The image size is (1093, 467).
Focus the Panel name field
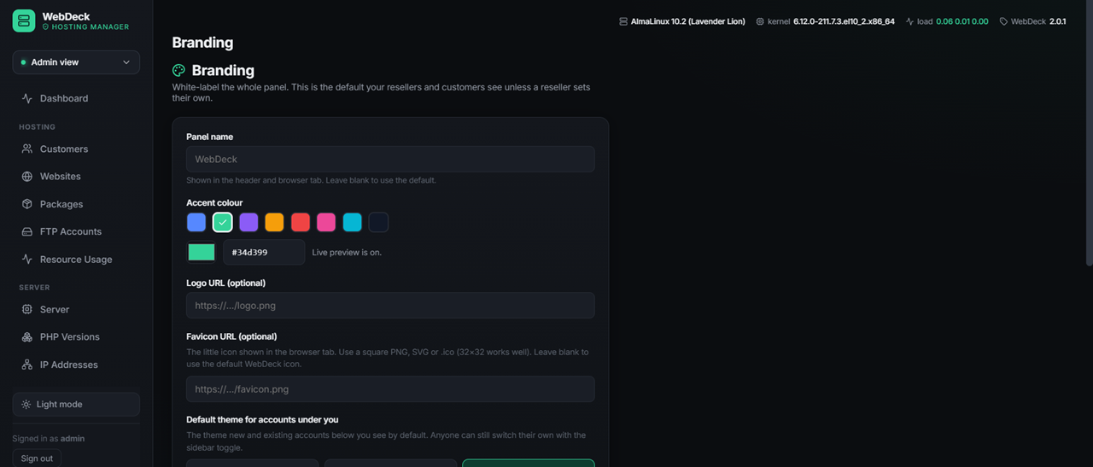click(x=390, y=159)
